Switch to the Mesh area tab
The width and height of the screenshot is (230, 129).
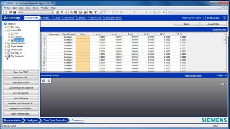96,18
